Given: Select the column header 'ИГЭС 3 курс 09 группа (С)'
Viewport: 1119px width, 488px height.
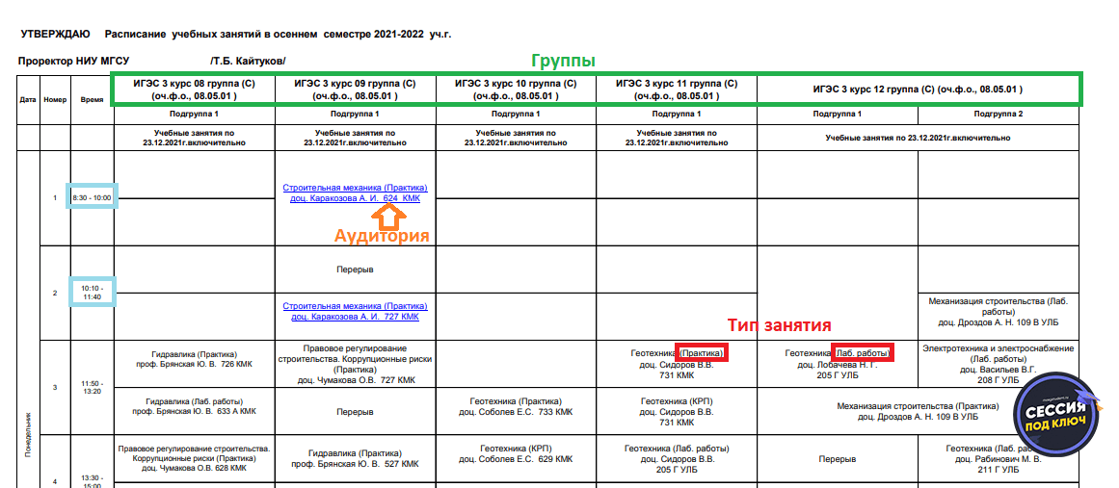Looking at the screenshot, I should click(355, 90).
